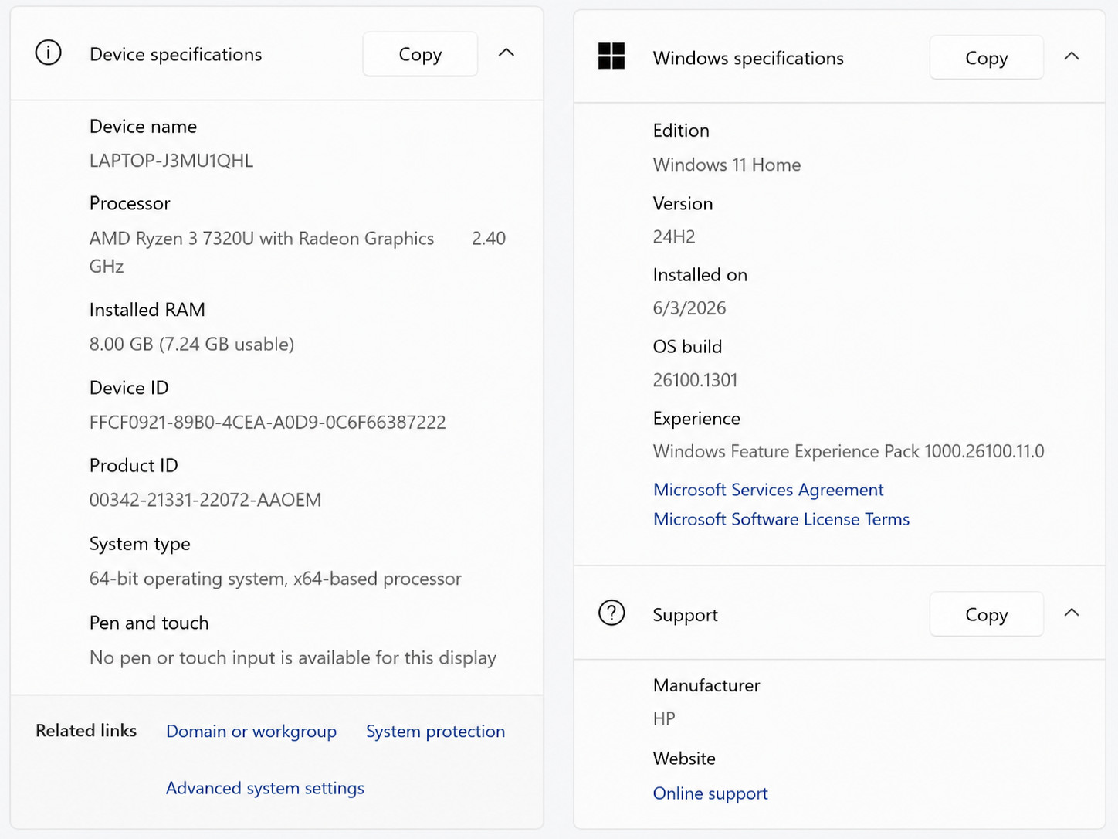1118x839 pixels.
Task: Open Advanced system settings link
Action: [265, 788]
